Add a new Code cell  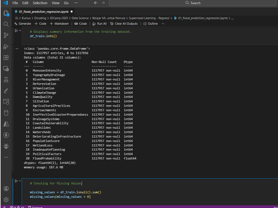40,24
